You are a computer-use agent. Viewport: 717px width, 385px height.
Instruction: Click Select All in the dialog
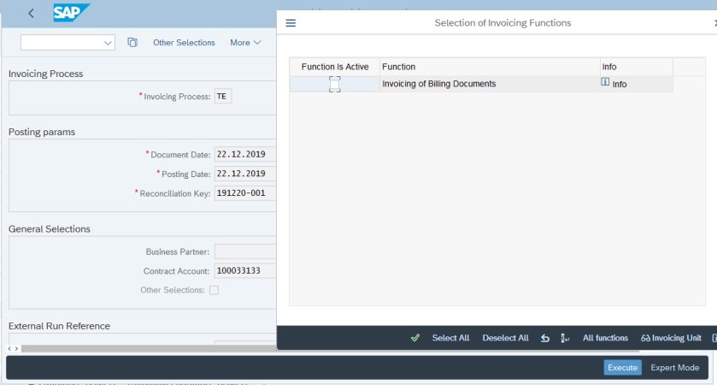pos(450,338)
